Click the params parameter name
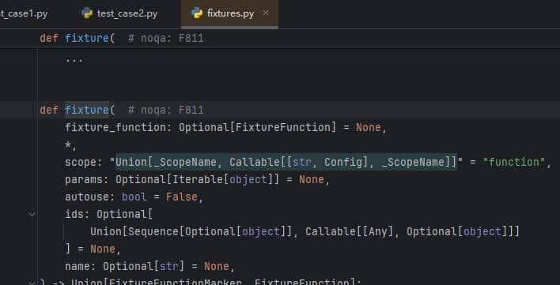The width and height of the screenshot is (560, 285). 84,179
